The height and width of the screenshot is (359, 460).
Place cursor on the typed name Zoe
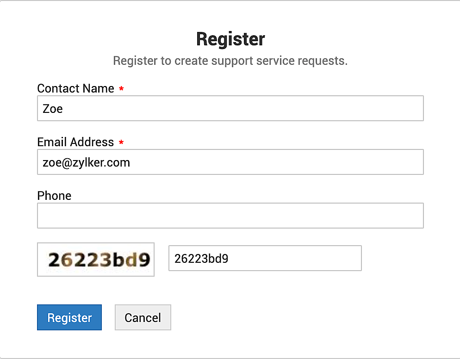click(x=52, y=109)
